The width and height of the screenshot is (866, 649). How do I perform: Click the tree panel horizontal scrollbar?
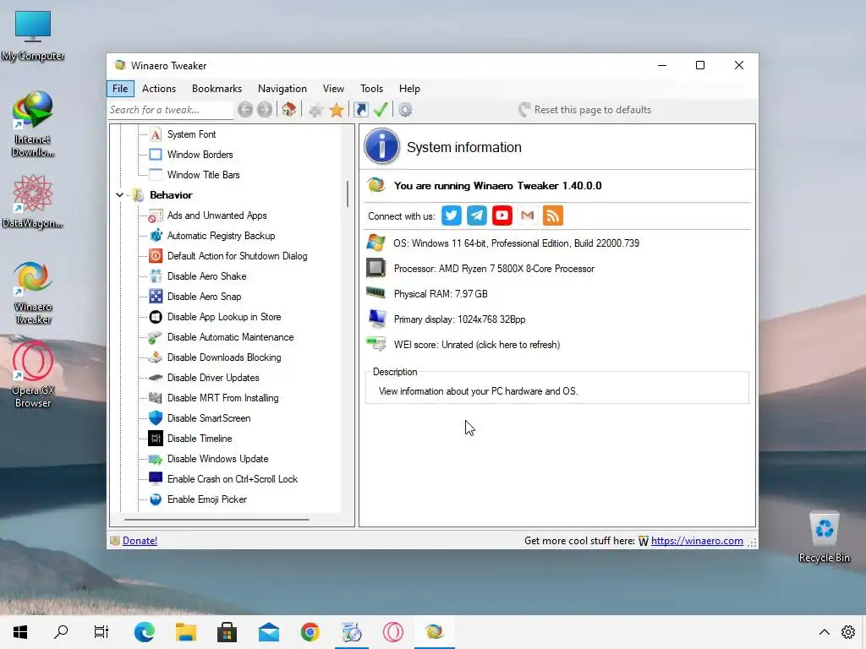[216, 520]
